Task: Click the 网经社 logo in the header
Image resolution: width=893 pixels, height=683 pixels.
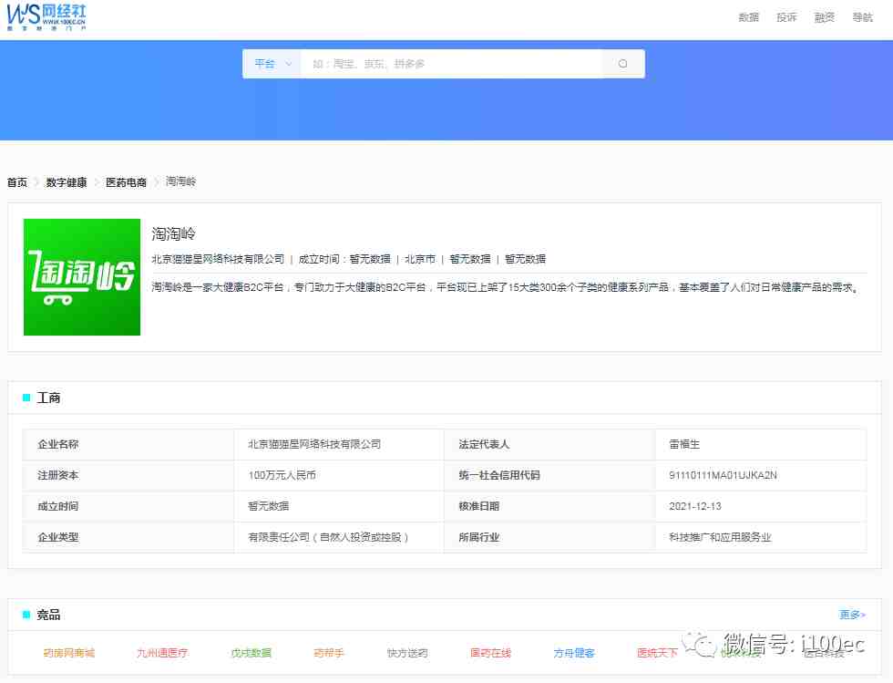Action: pos(46,17)
